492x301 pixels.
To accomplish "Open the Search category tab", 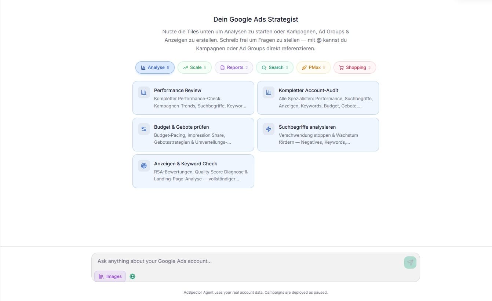I will pyautogui.click(x=274, y=67).
